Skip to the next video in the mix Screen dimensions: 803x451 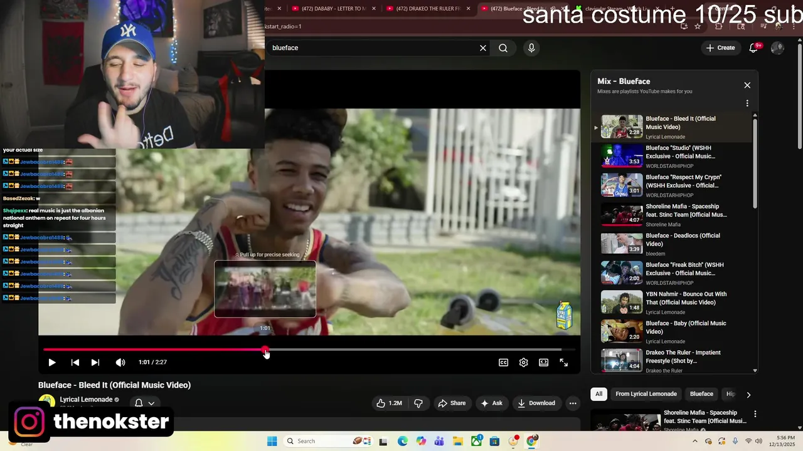pos(95,362)
